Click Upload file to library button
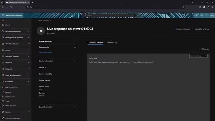This screenshot has width=215, height=121. (201, 29)
